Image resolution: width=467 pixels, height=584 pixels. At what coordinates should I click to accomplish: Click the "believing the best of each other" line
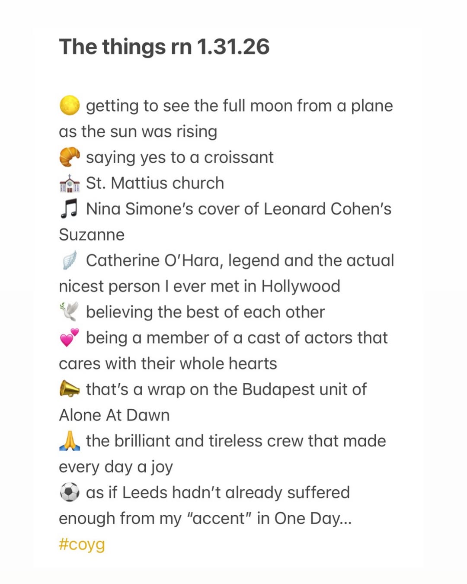click(205, 312)
